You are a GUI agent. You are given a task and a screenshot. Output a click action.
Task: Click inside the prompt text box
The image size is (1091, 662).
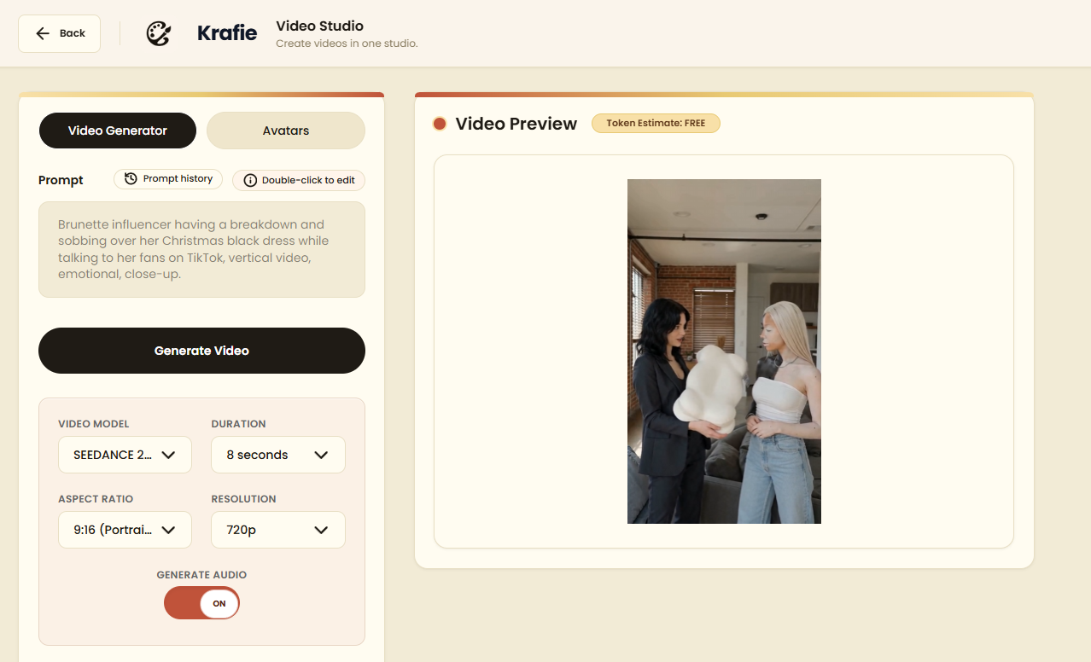[x=201, y=249]
